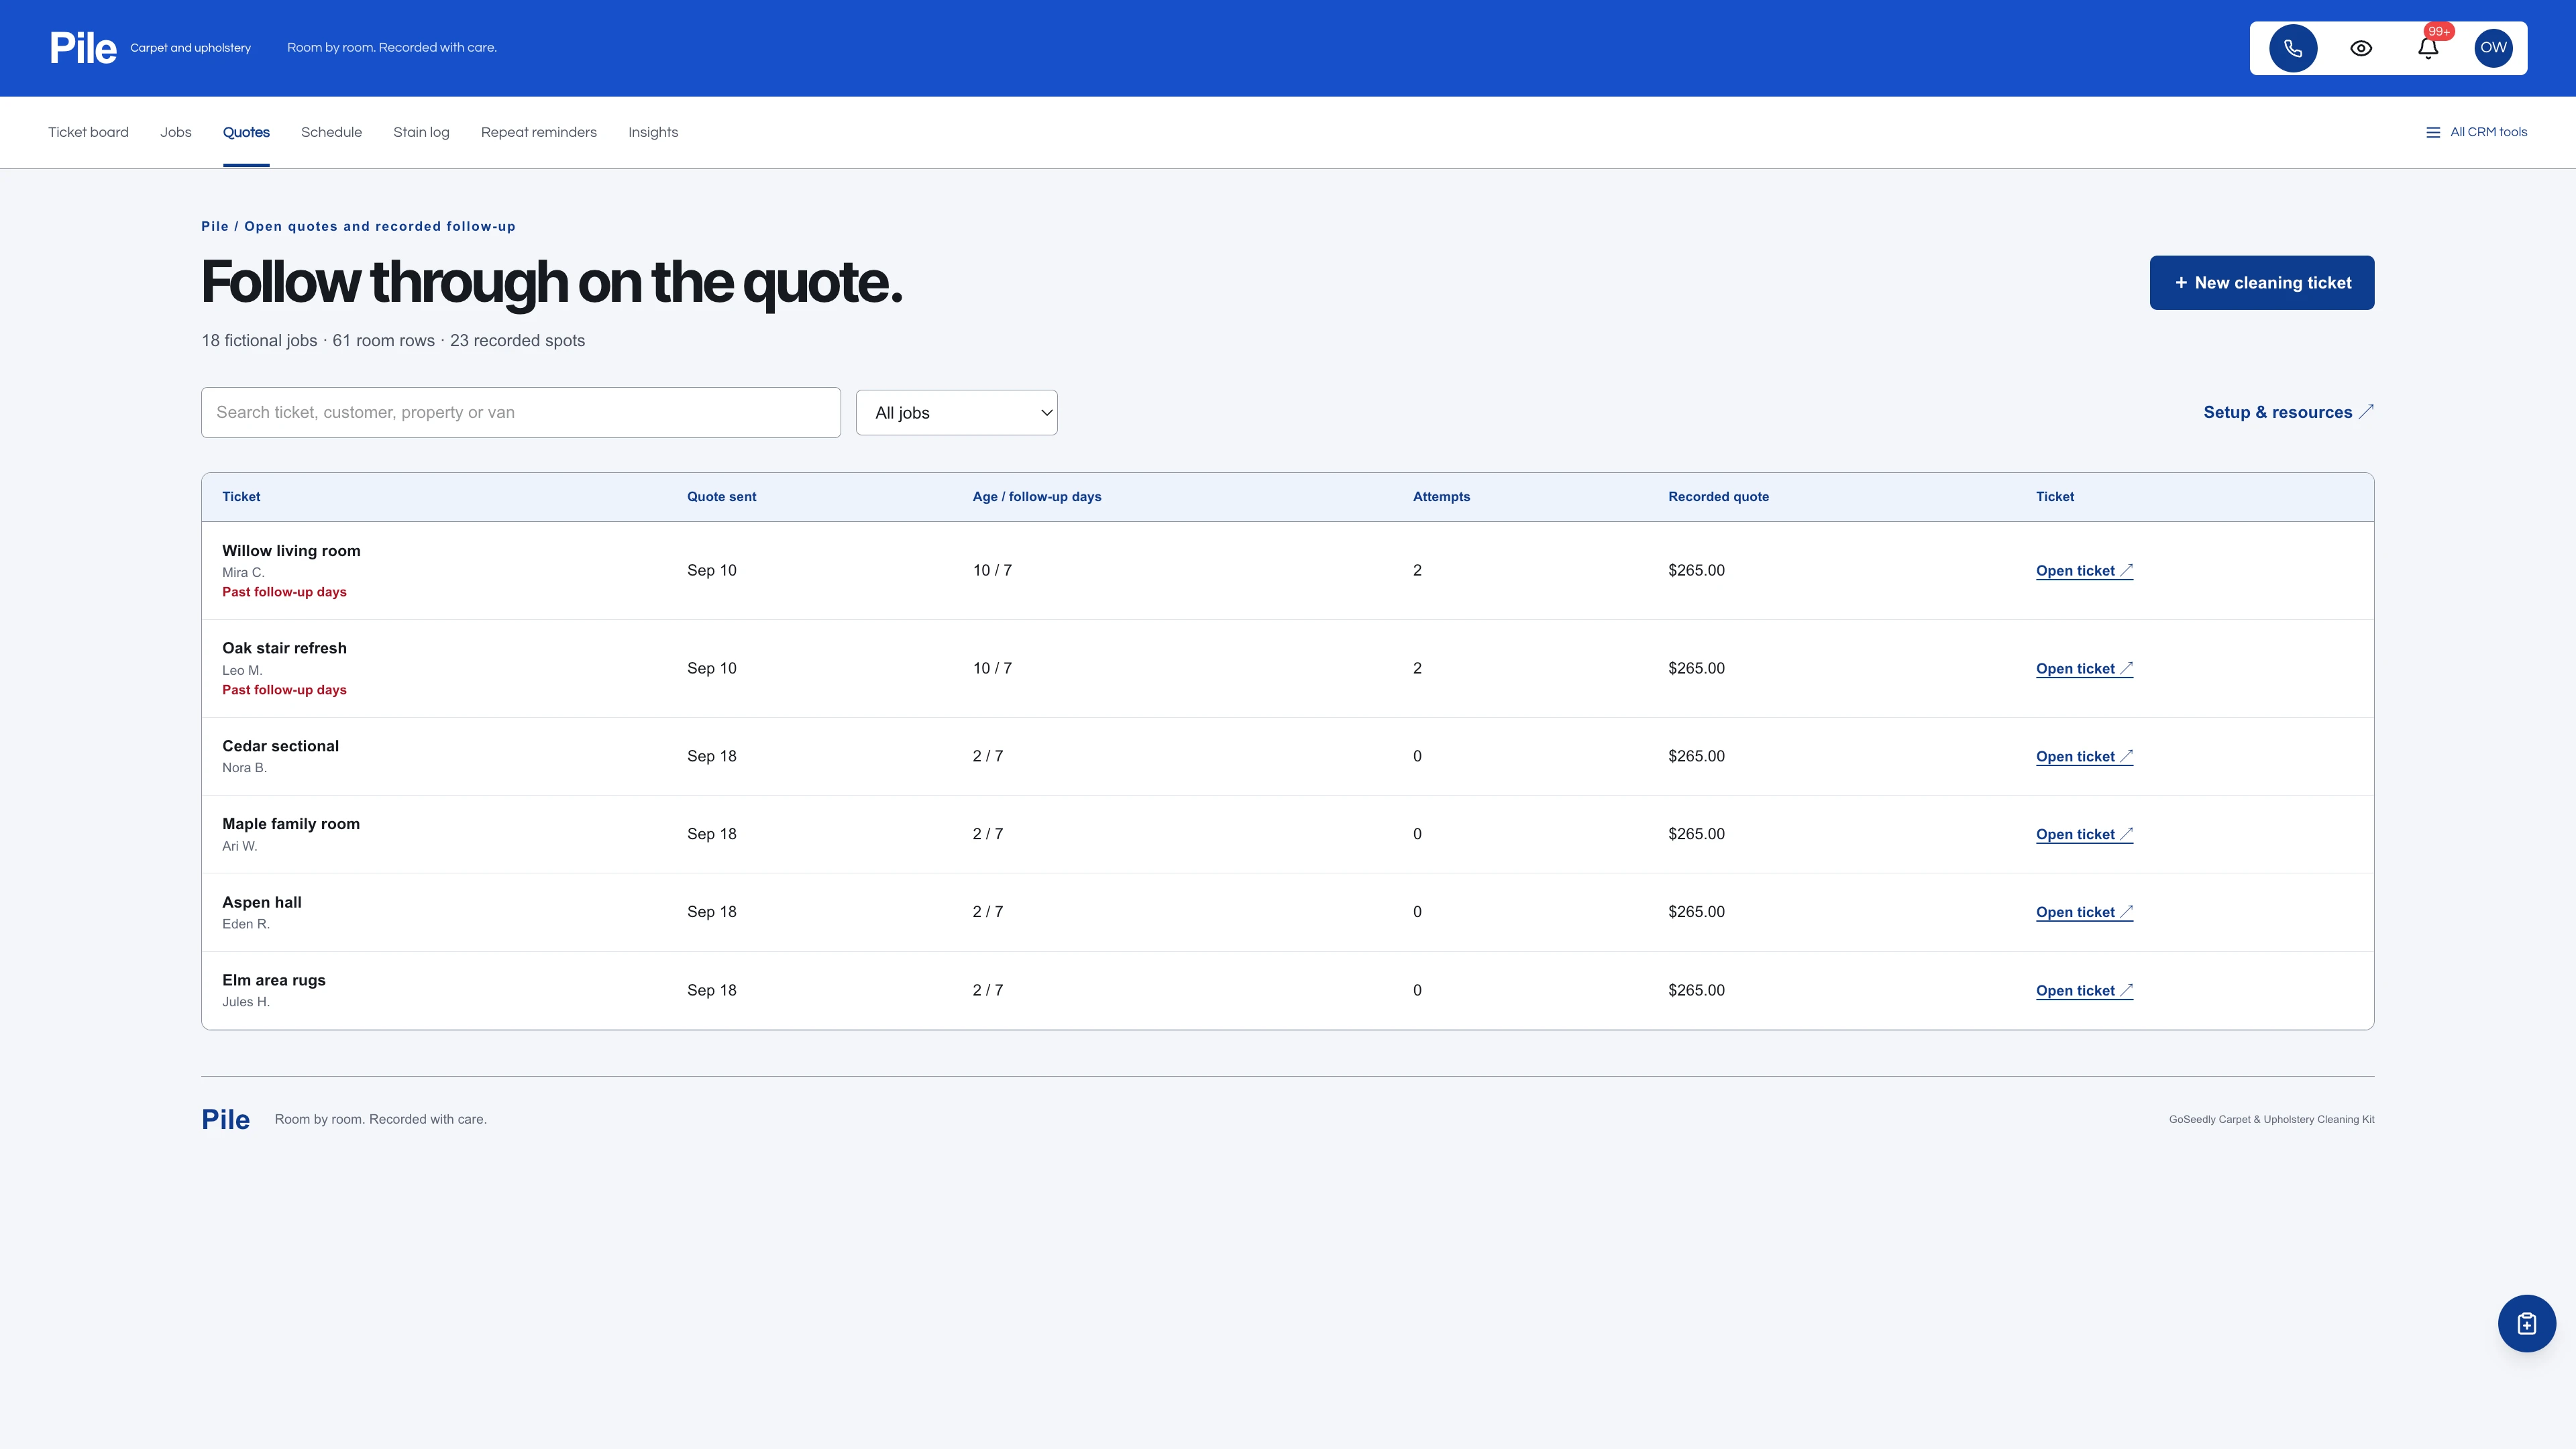Click the phone call icon in header
The width and height of the screenshot is (2576, 1449).
pyautogui.click(x=2293, y=48)
